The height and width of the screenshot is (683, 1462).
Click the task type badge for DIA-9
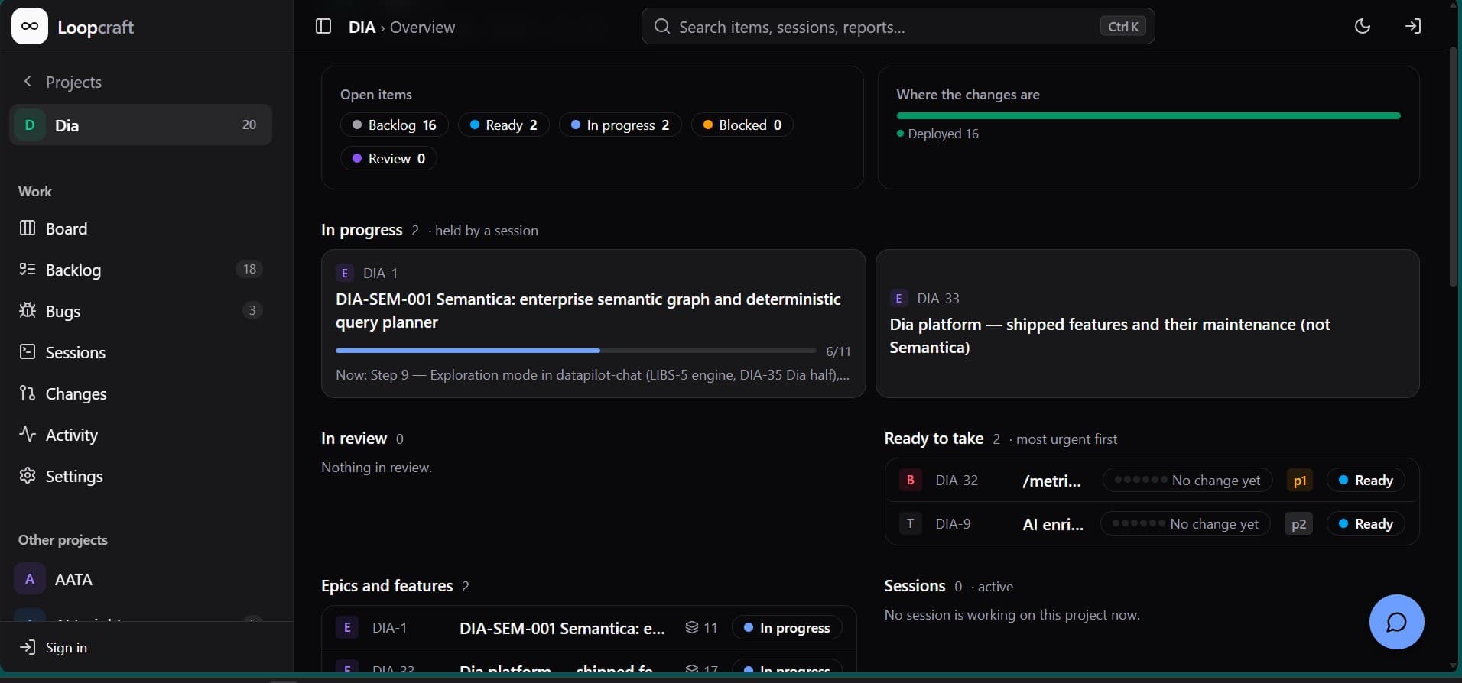coord(910,523)
